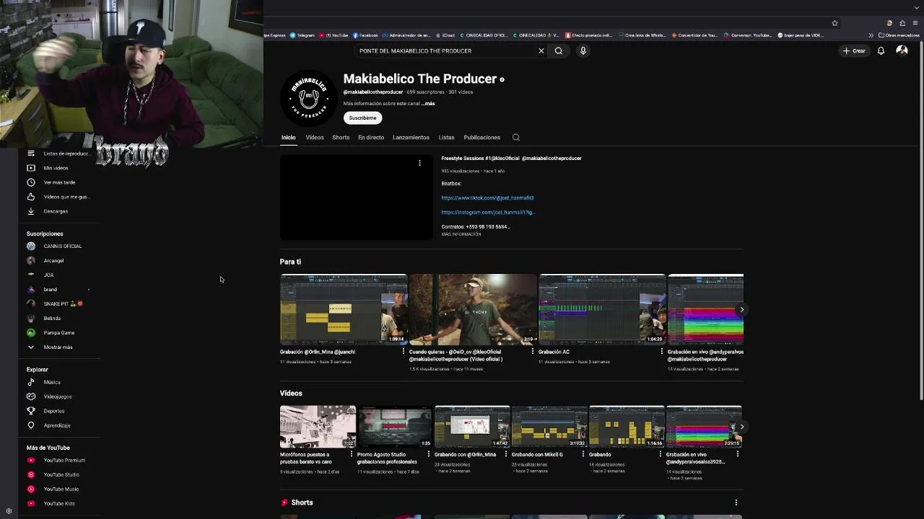Open Grabación @Orlin_Mina @juanchi thumbnail

point(344,309)
